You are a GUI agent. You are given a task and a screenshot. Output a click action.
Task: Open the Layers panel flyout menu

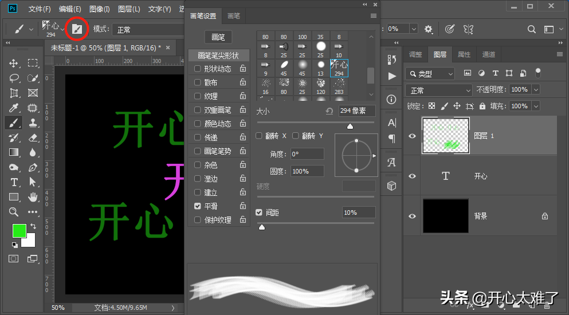coord(560,54)
